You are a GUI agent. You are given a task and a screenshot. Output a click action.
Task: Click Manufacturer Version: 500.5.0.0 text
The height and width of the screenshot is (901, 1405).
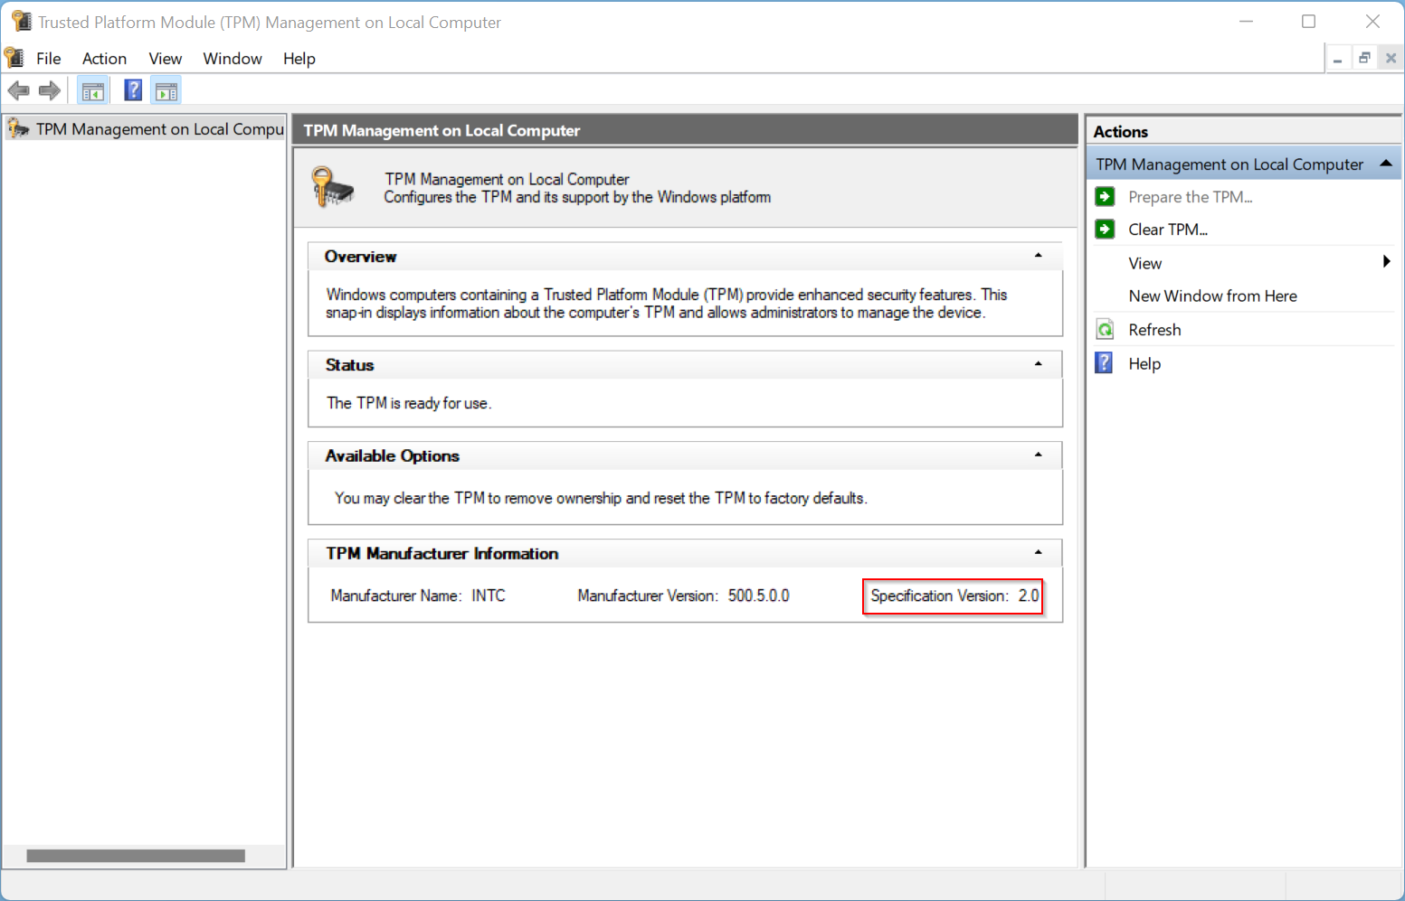tap(683, 596)
